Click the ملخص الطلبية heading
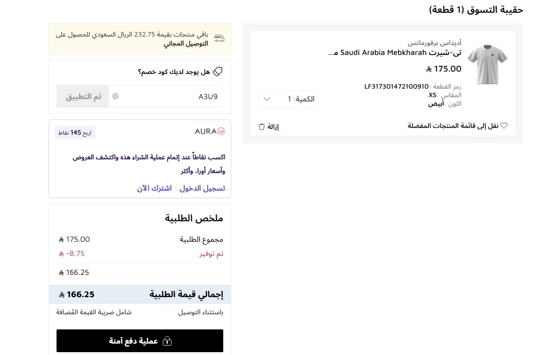The width and height of the screenshot is (551, 355). click(x=194, y=218)
